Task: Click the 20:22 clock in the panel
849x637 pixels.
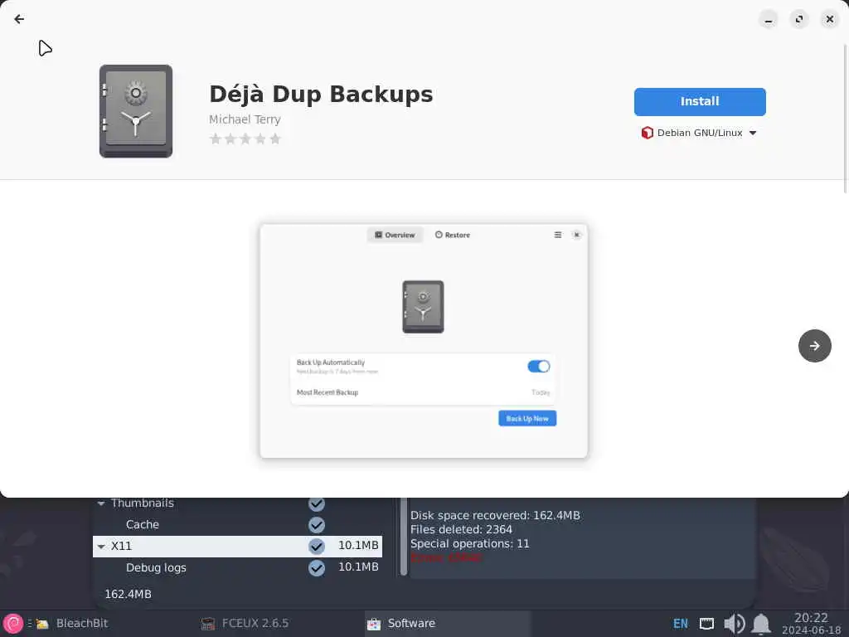Action: pyautogui.click(x=811, y=618)
